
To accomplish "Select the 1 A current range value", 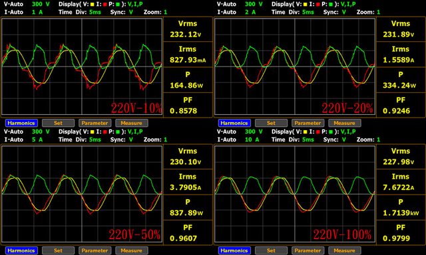I will click(x=37, y=12).
